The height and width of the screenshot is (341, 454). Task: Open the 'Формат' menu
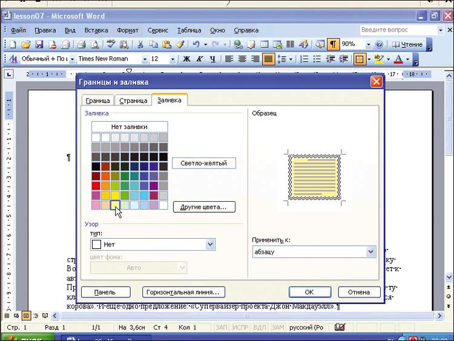pyautogui.click(x=128, y=30)
